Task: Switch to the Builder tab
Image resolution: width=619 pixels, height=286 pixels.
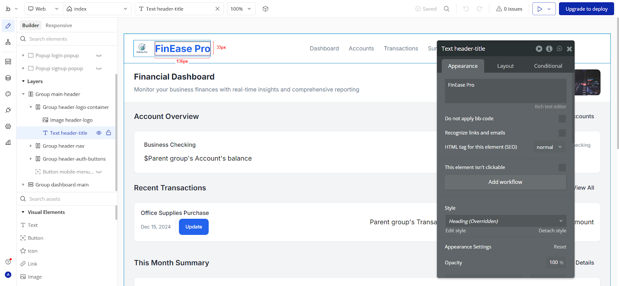Action: pyautogui.click(x=31, y=25)
